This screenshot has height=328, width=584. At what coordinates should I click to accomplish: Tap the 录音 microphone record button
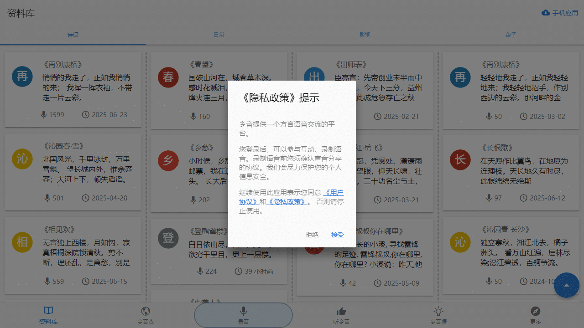pos(244,315)
